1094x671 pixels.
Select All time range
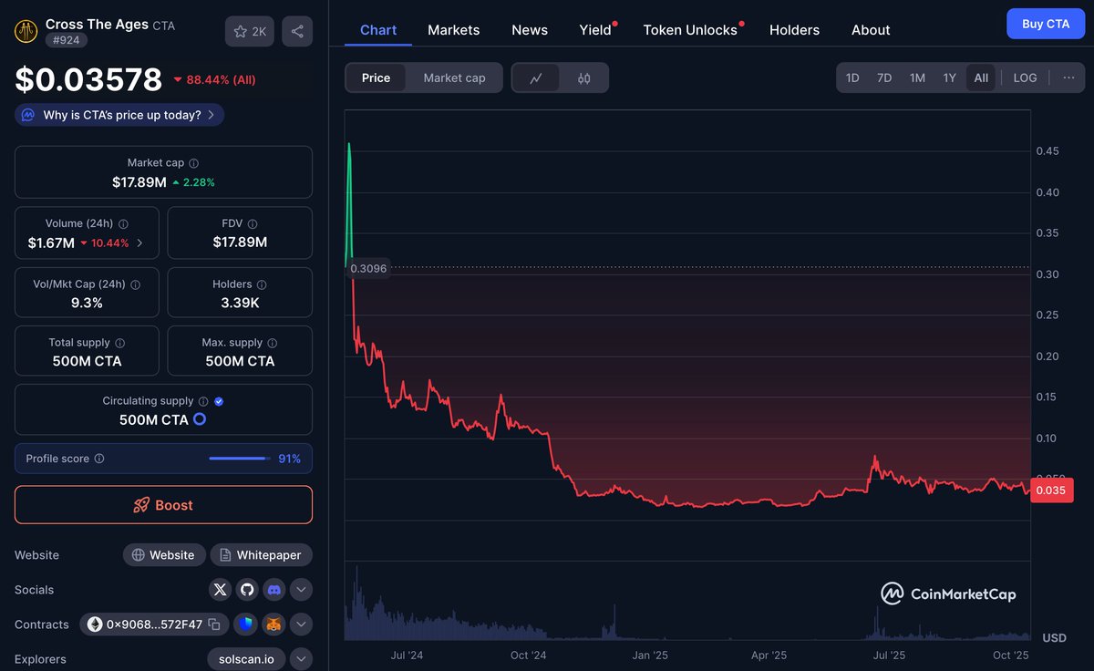tap(981, 77)
